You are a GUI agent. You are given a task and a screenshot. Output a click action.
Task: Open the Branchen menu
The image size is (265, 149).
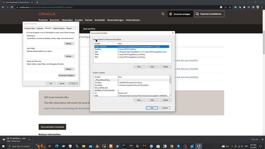[55, 20]
